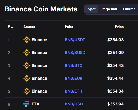Toggle the rank sort arrow beside #
This screenshot has height=110, width=138.
12,27
